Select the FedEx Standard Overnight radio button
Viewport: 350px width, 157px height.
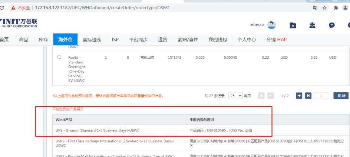coord(59,57)
